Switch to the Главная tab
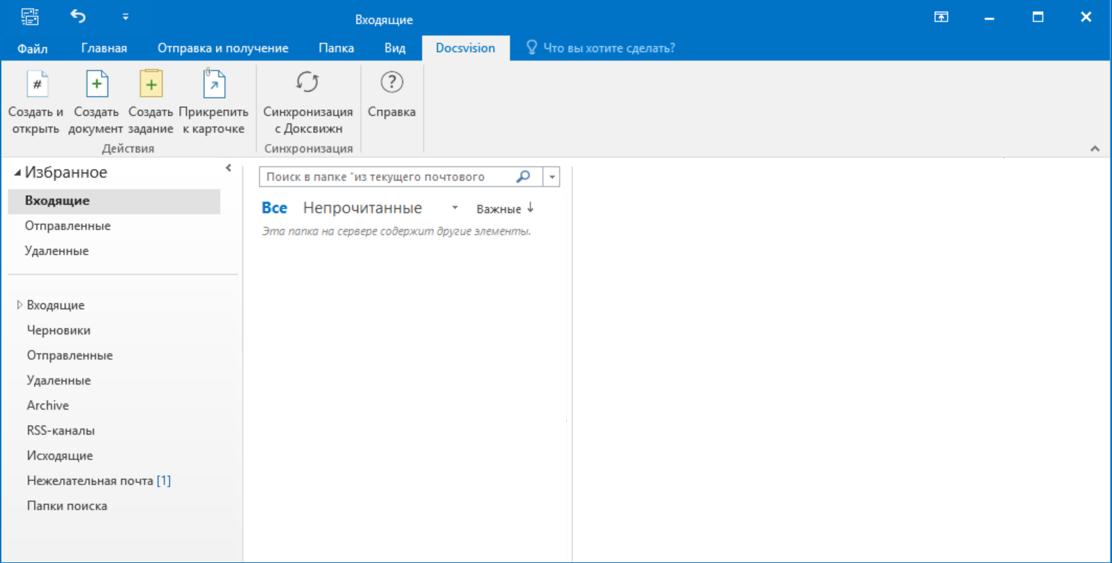The image size is (1112, 563). (104, 48)
